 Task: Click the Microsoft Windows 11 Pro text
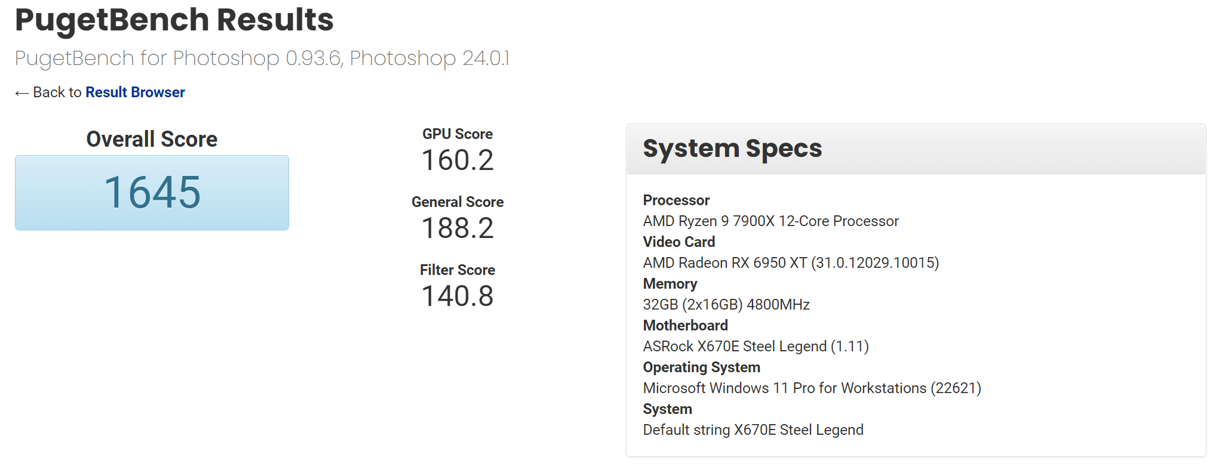pos(812,388)
